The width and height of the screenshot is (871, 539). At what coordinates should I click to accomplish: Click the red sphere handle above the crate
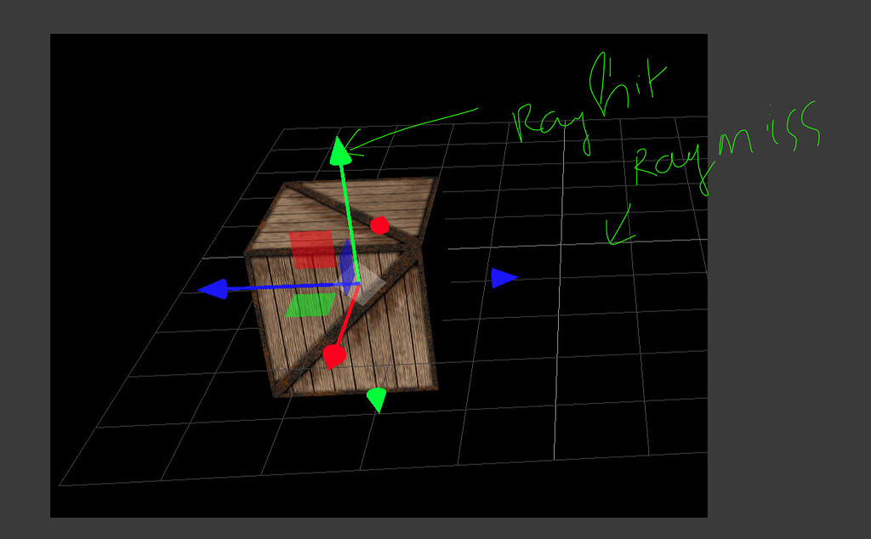(x=380, y=224)
